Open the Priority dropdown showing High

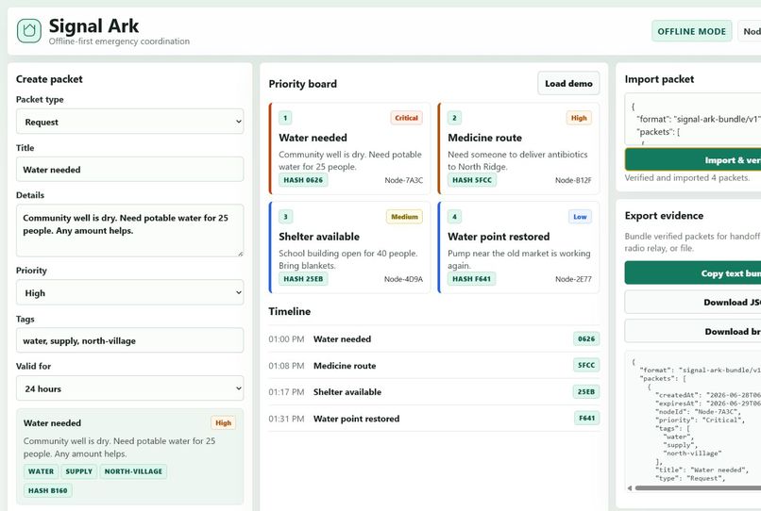(130, 293)
